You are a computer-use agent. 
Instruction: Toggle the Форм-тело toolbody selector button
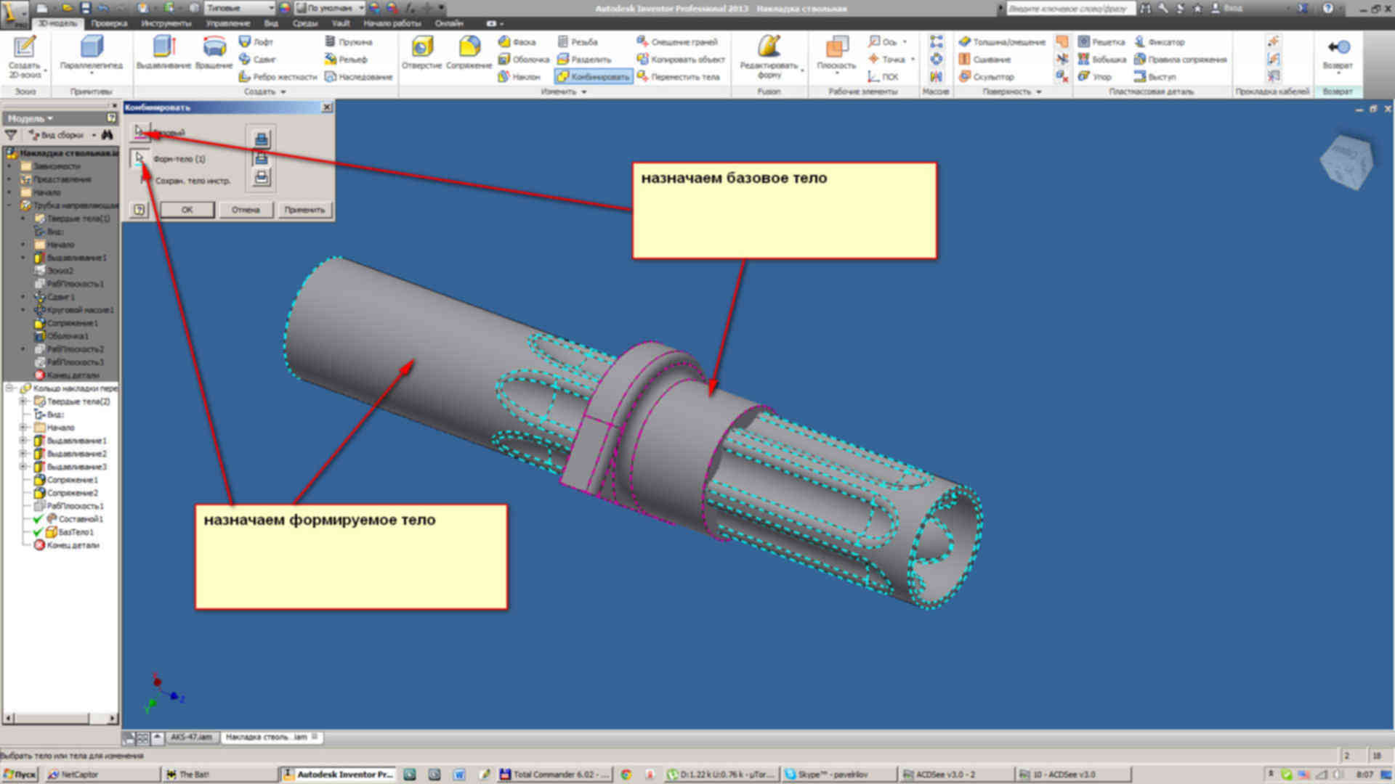(x=139, y=158)
